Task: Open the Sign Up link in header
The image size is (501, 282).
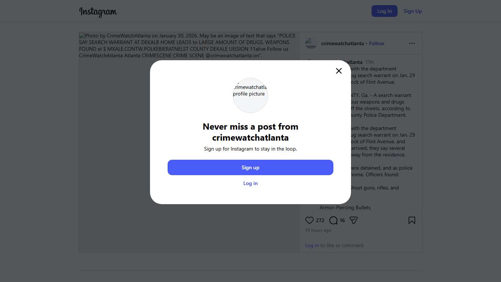Action: (x=413, y=11)
